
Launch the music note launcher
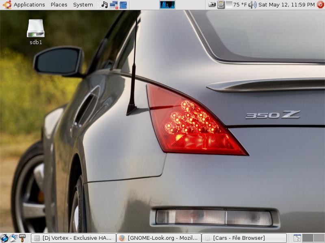104,5
